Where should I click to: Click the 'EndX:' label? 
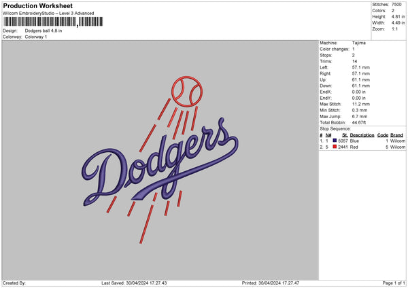tap(326, 92)
